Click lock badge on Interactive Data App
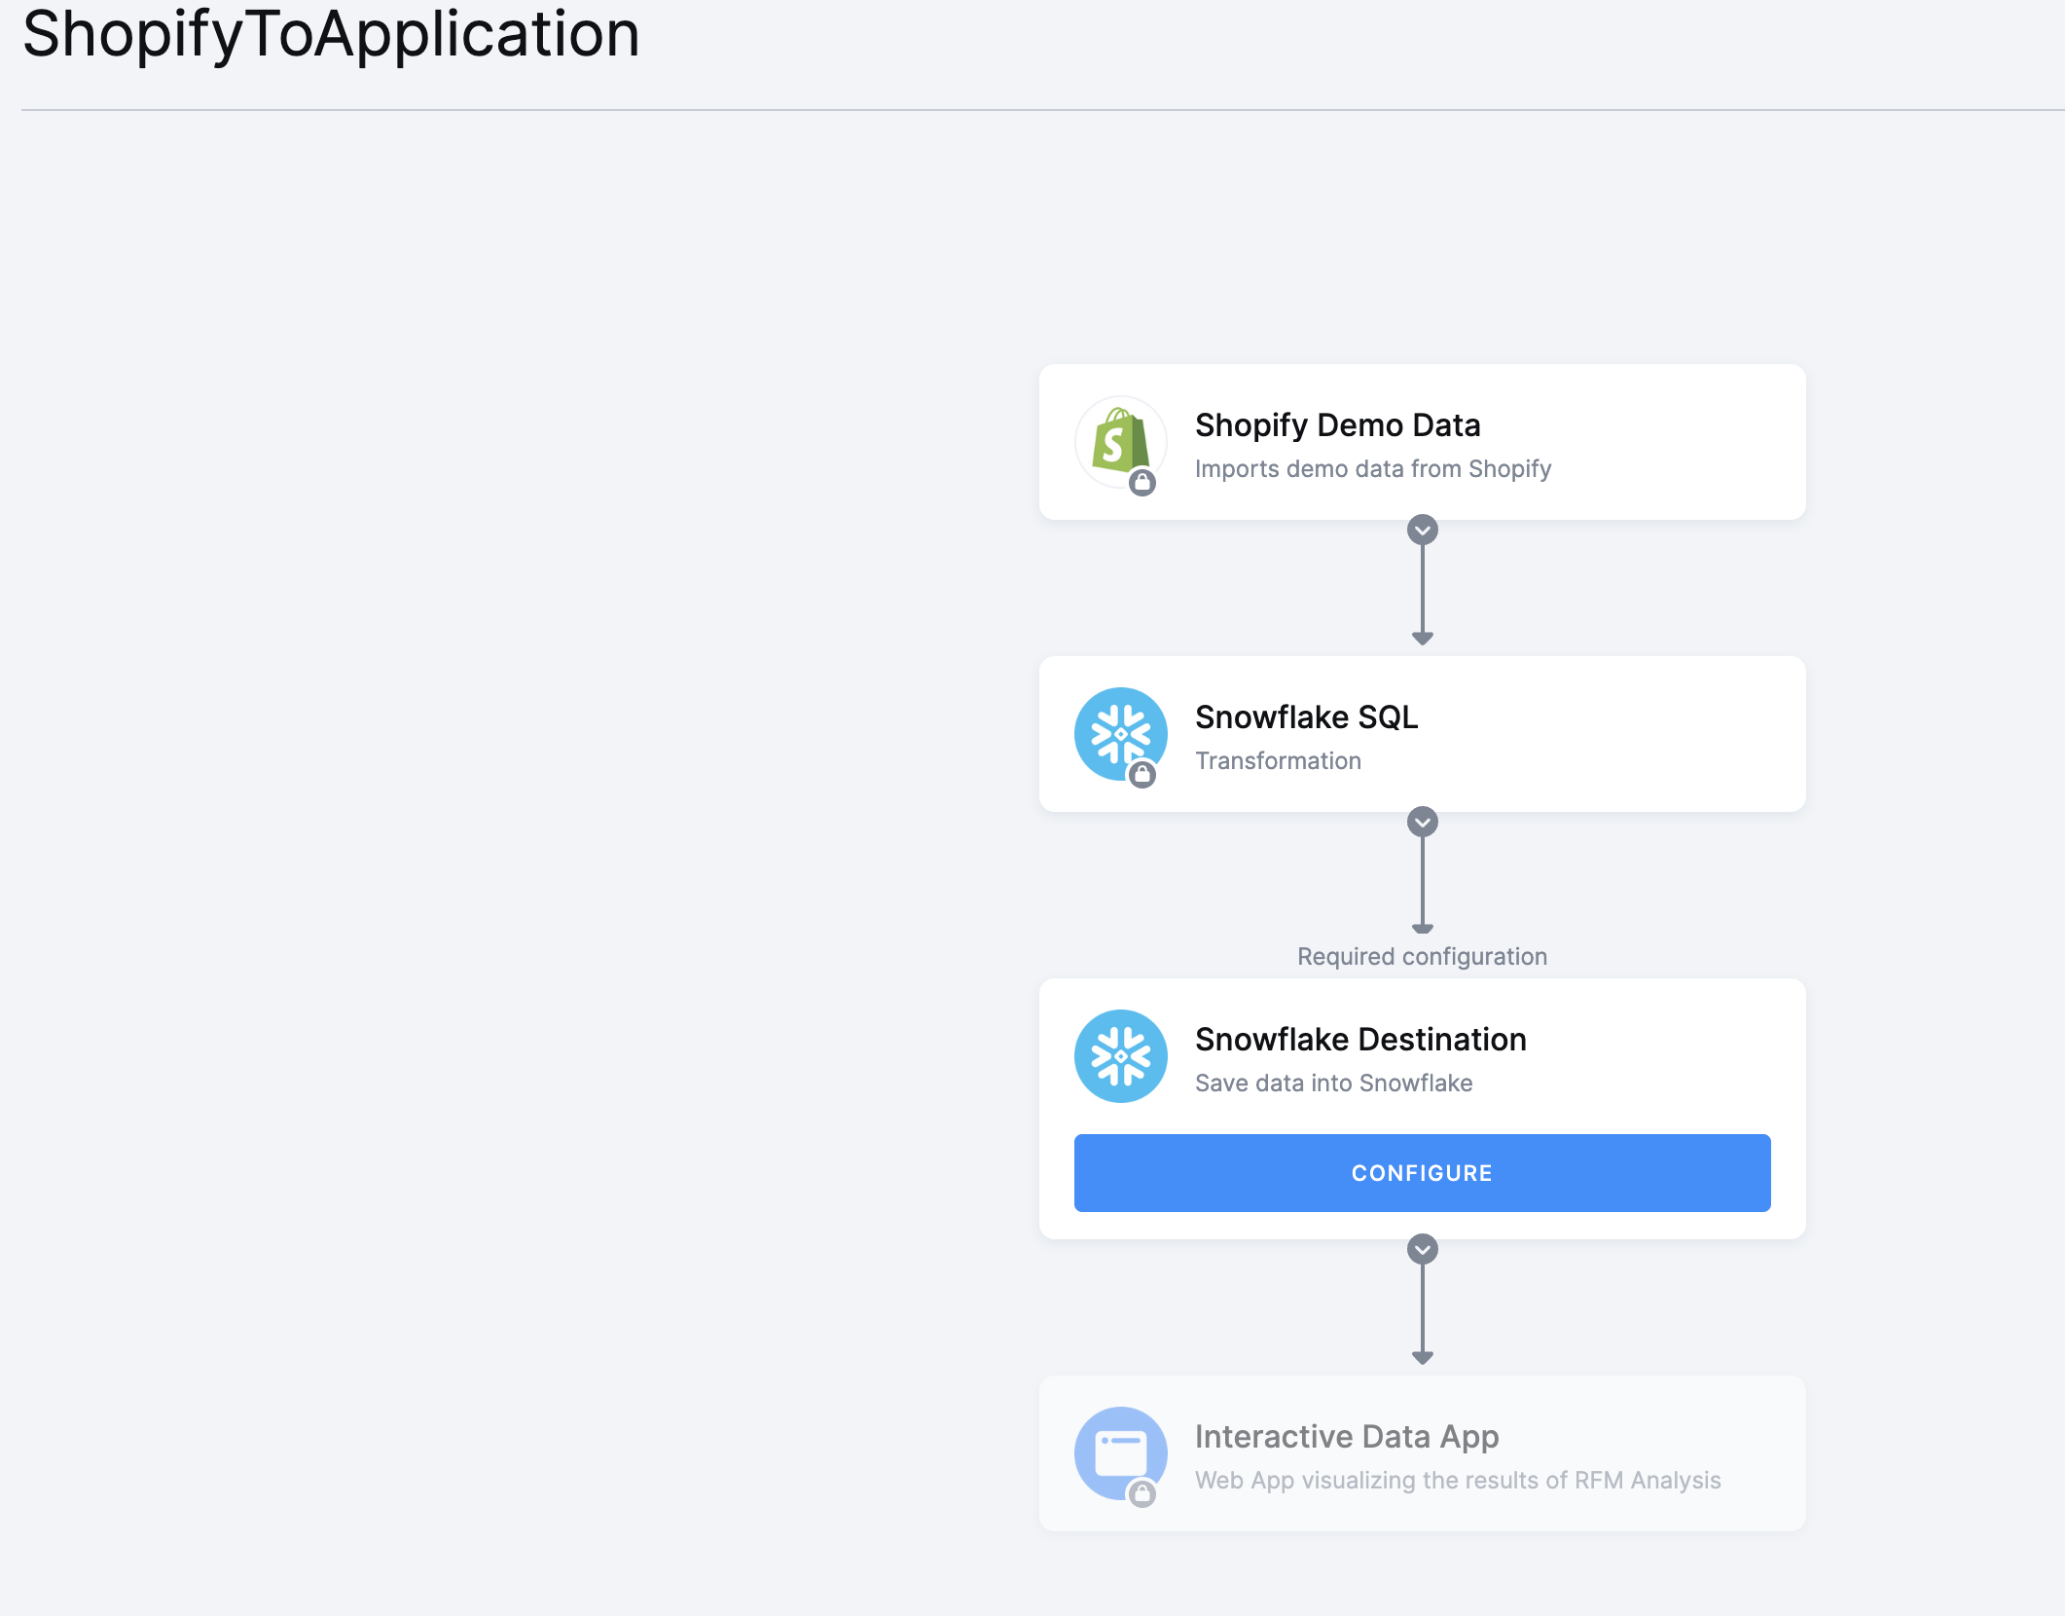 [1142, 1493]
